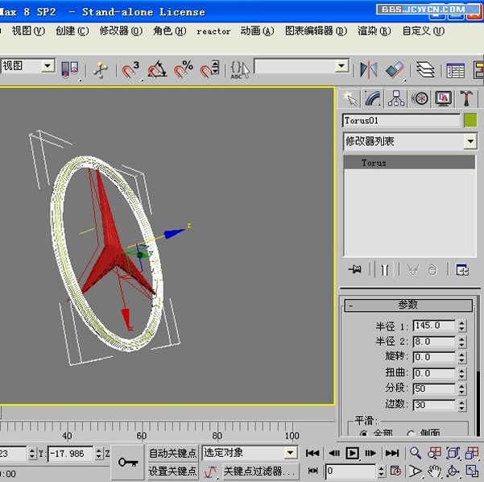Toggle the Percent Snap icon
Screen dimensions: 484x482
pyautogui.click(x=184, y=70)
